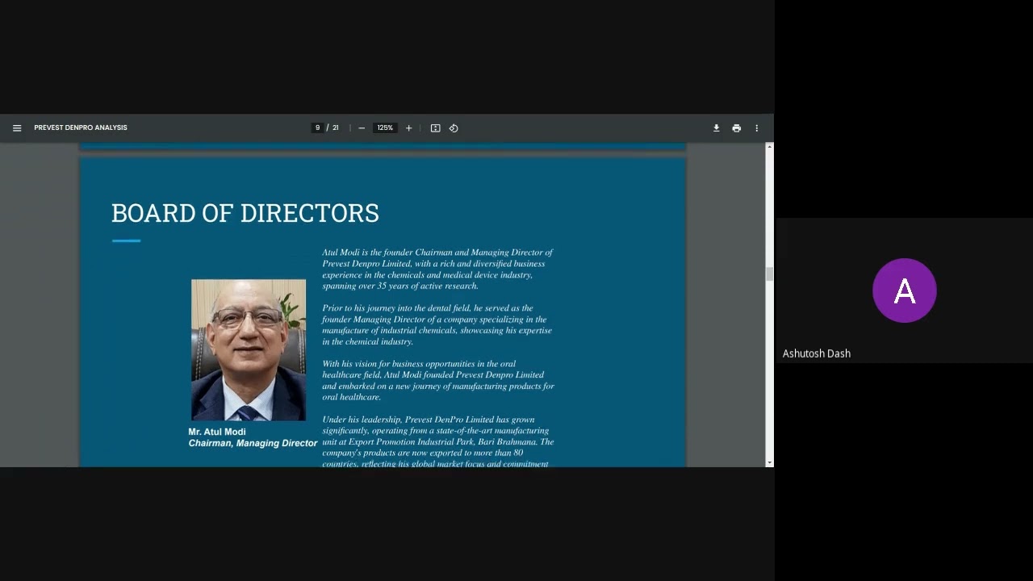Print the PDF document
Image resolution: width=1033 pixels, height=581 pixels.
(736, 127)
